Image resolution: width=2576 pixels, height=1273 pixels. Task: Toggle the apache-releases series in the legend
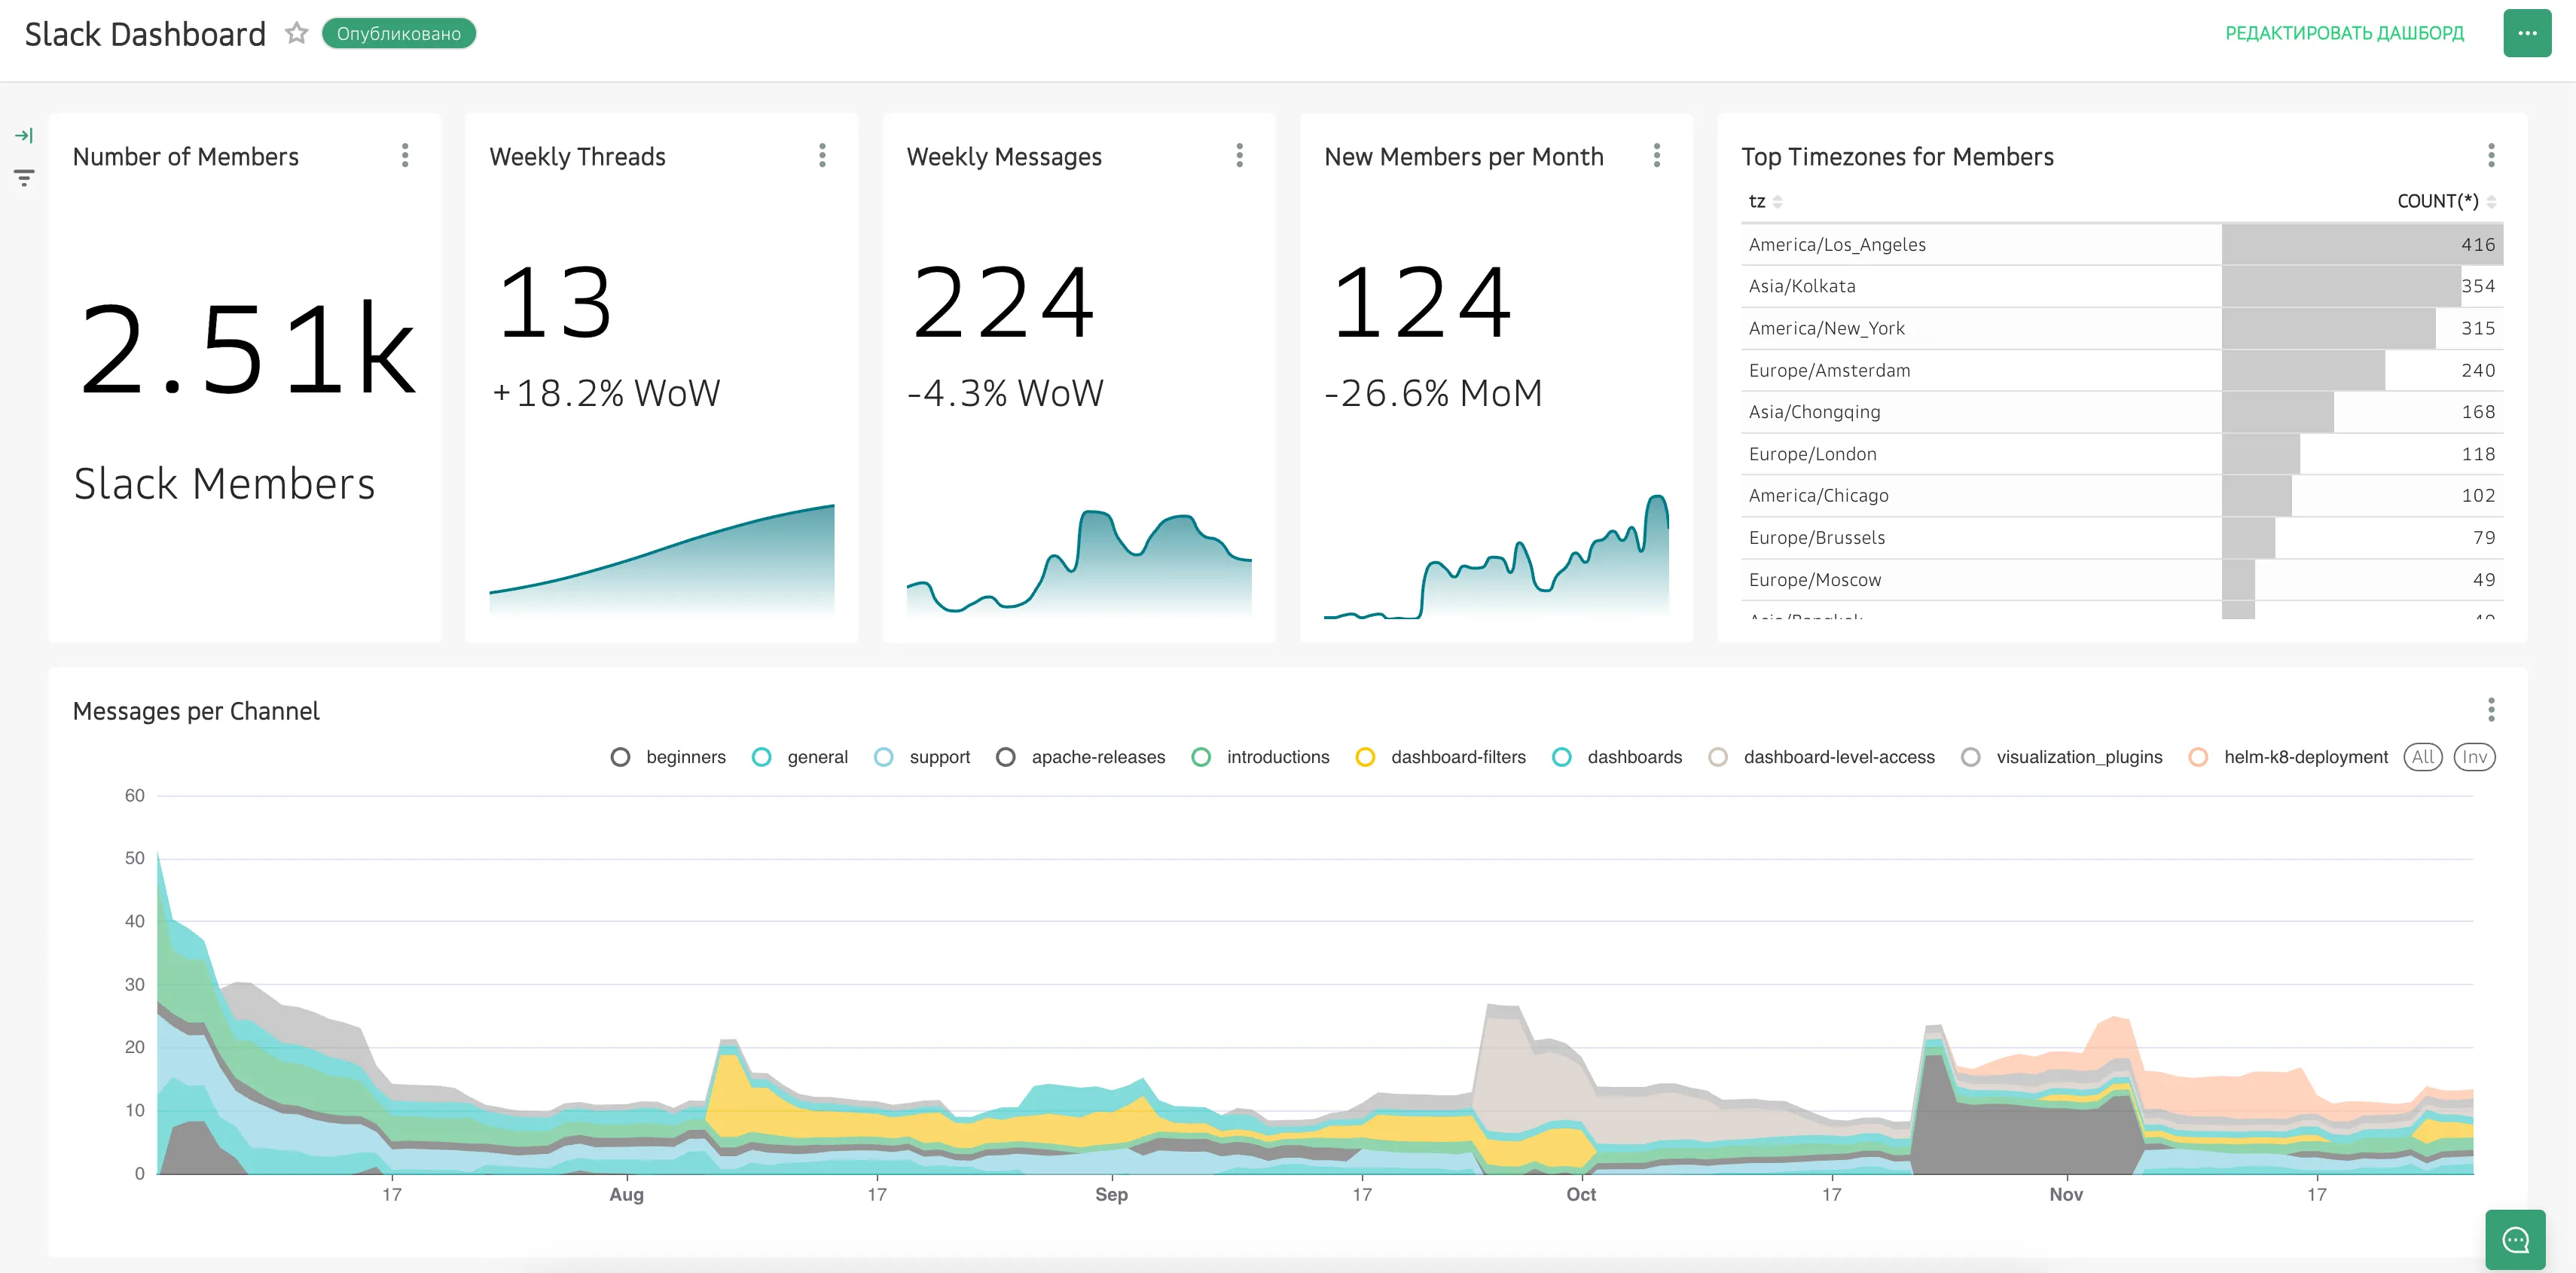1080,757
